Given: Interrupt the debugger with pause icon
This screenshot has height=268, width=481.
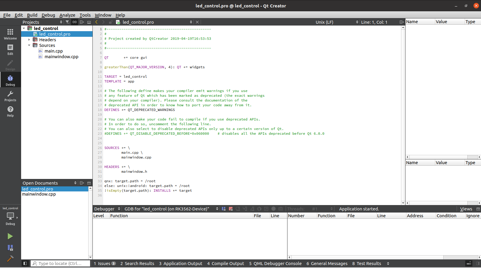Looking at the screenshot, I should 224,209.
